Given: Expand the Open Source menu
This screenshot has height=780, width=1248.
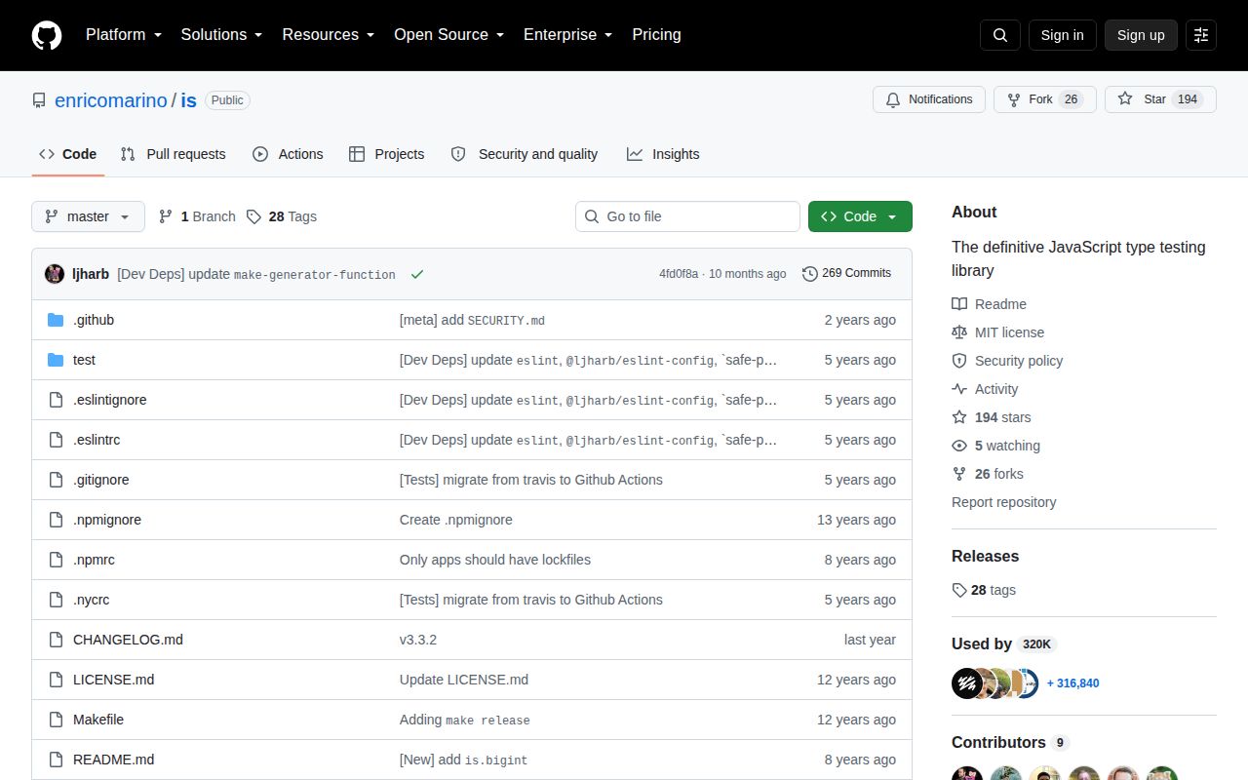Looking at the screenshot, I should tap(448, 35).
